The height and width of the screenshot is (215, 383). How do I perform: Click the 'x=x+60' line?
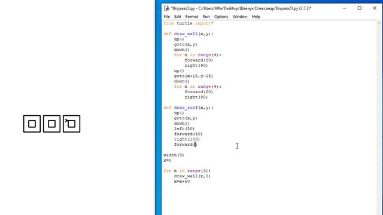coord(182,182)
